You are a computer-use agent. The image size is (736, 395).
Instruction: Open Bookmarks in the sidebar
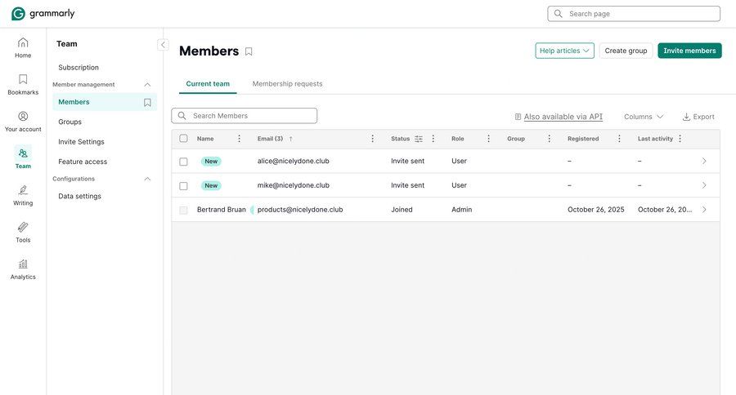[x=23, y=85]
